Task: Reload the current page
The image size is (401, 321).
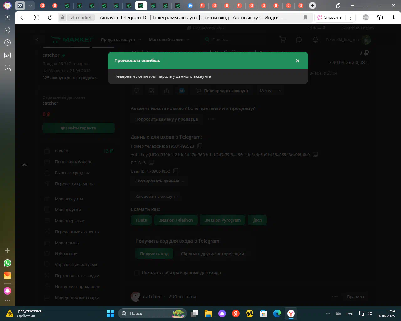Action: point(50,18)
